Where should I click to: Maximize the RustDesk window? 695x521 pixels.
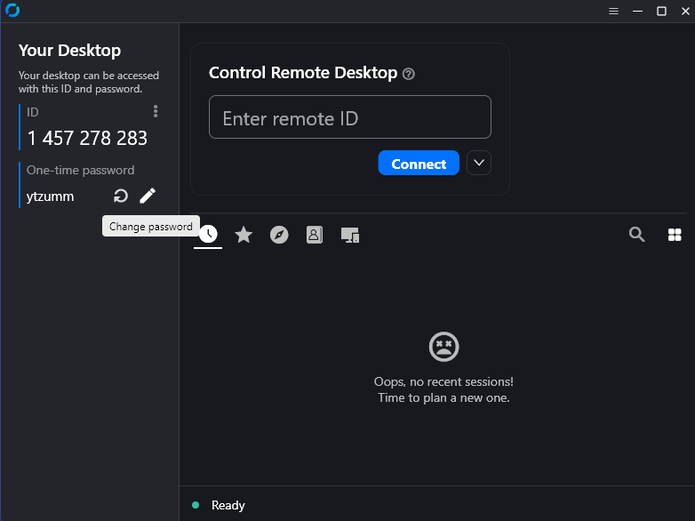click(x=661, y=11)
